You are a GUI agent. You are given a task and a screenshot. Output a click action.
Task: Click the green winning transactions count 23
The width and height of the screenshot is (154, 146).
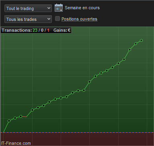(35, 30)
